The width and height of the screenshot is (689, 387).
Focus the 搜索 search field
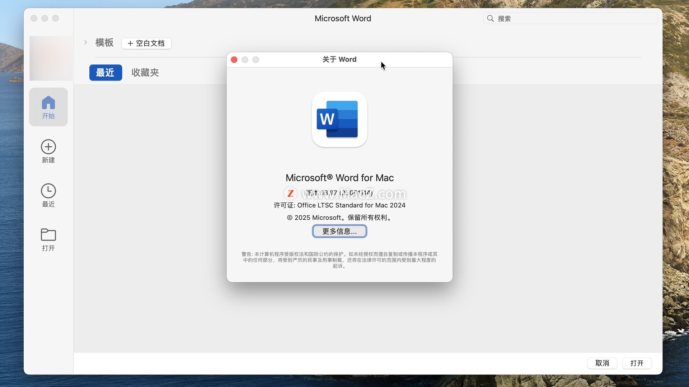[x=571, y=18]
